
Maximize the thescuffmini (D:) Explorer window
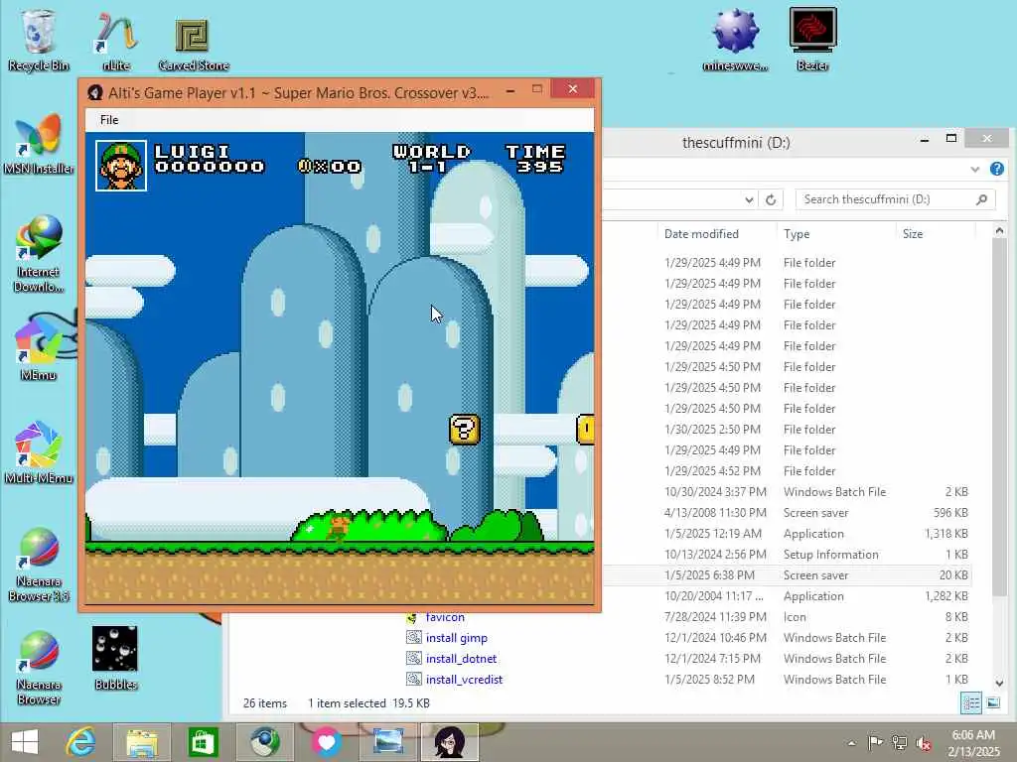(950, 138)
